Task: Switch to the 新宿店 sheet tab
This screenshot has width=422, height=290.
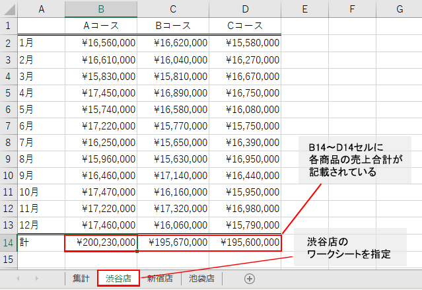Action: (160, 279)
